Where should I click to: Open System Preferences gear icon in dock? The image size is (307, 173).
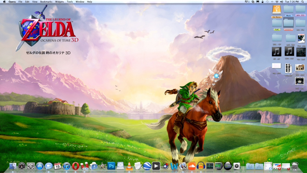tap(31, 166)
